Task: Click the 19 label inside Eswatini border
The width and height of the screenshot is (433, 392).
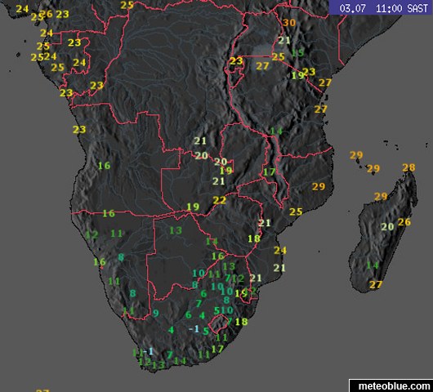Action: click(241, 293)
